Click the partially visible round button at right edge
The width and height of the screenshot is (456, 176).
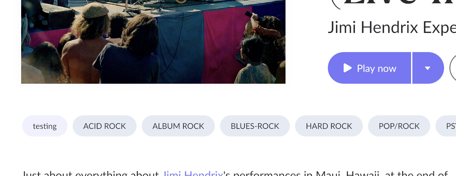pos(453,68)
